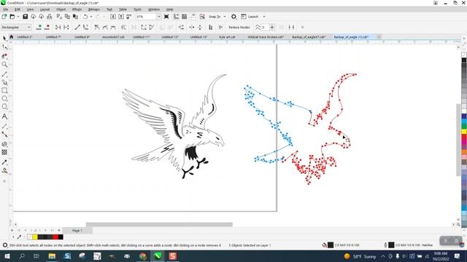
Task: Select the Freehand drawing tool
Action: point(4,74)
